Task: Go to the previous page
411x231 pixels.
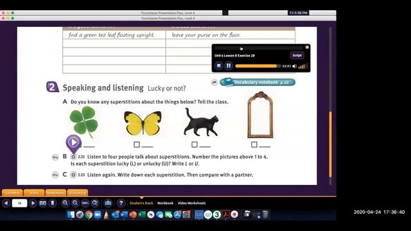Action: (6, 203)
